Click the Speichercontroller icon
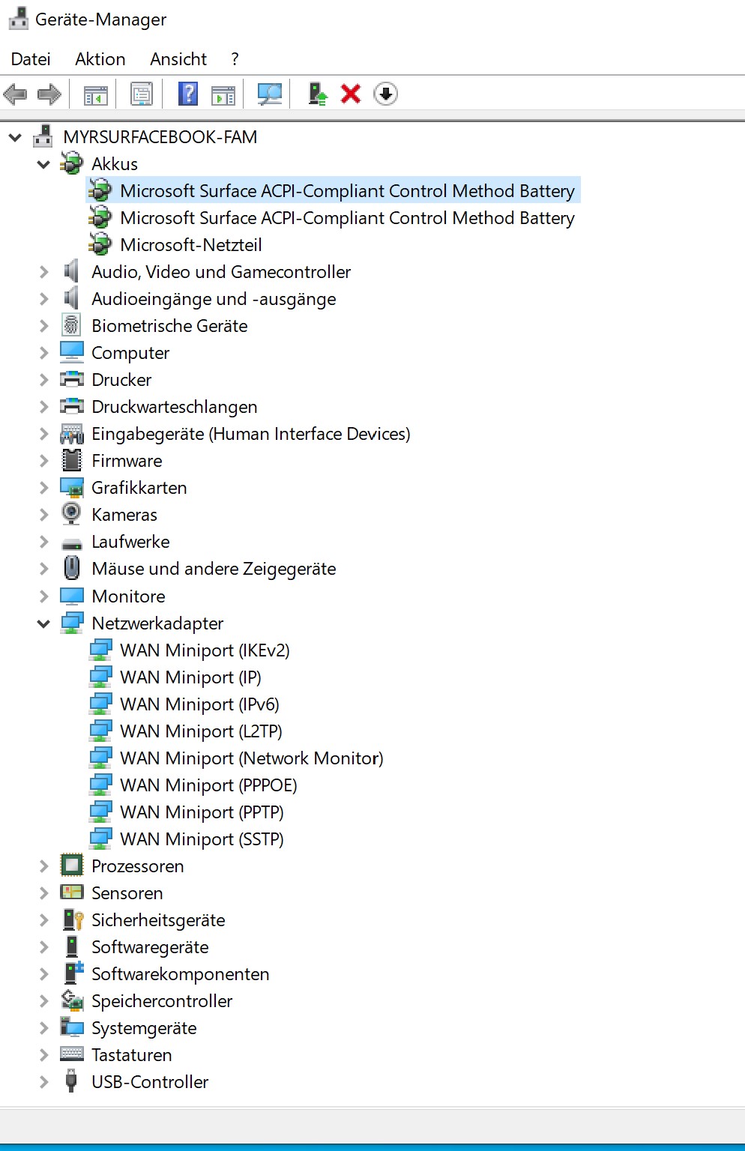 coord(72,1000)
